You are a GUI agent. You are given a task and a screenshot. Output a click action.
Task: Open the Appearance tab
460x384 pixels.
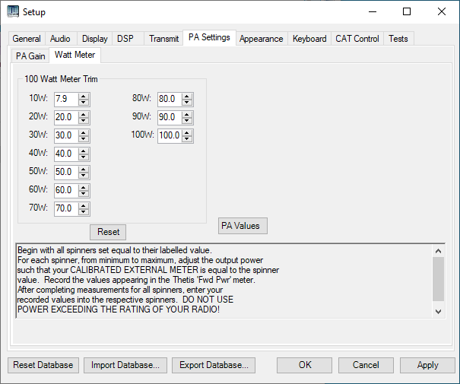coord(261,39)
